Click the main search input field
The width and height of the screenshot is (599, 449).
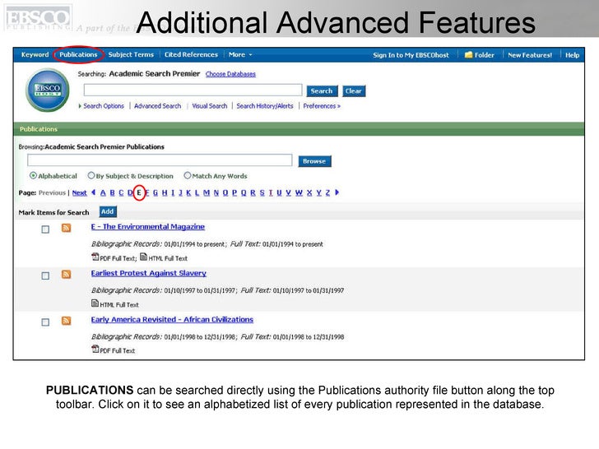click(193, 90)
